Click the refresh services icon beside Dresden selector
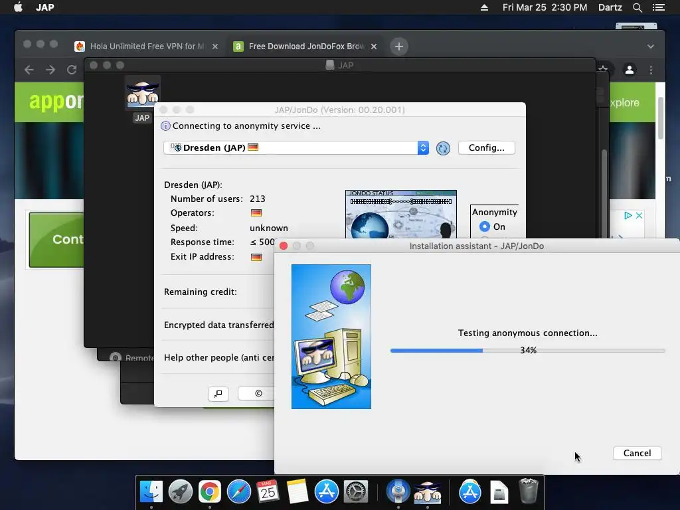This screenshot has width=680, height=510. 443,148
